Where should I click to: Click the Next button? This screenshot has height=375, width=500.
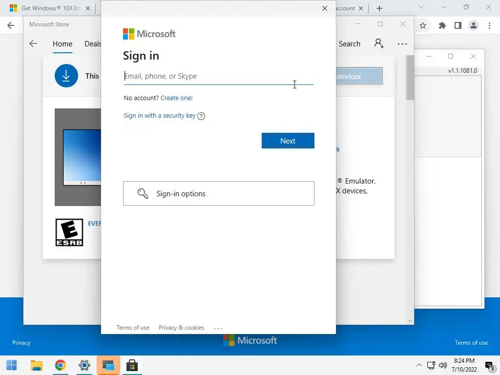point(288,141)
